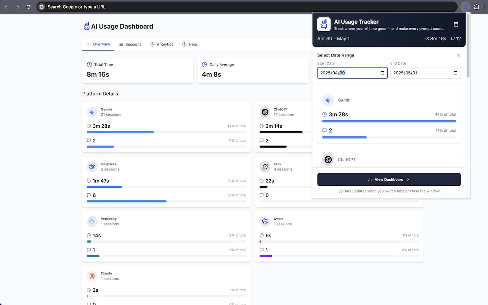Click the "1m 47s" value on the Deepseek card
Viewport: 488px width, 305px height.
[101, 181]
